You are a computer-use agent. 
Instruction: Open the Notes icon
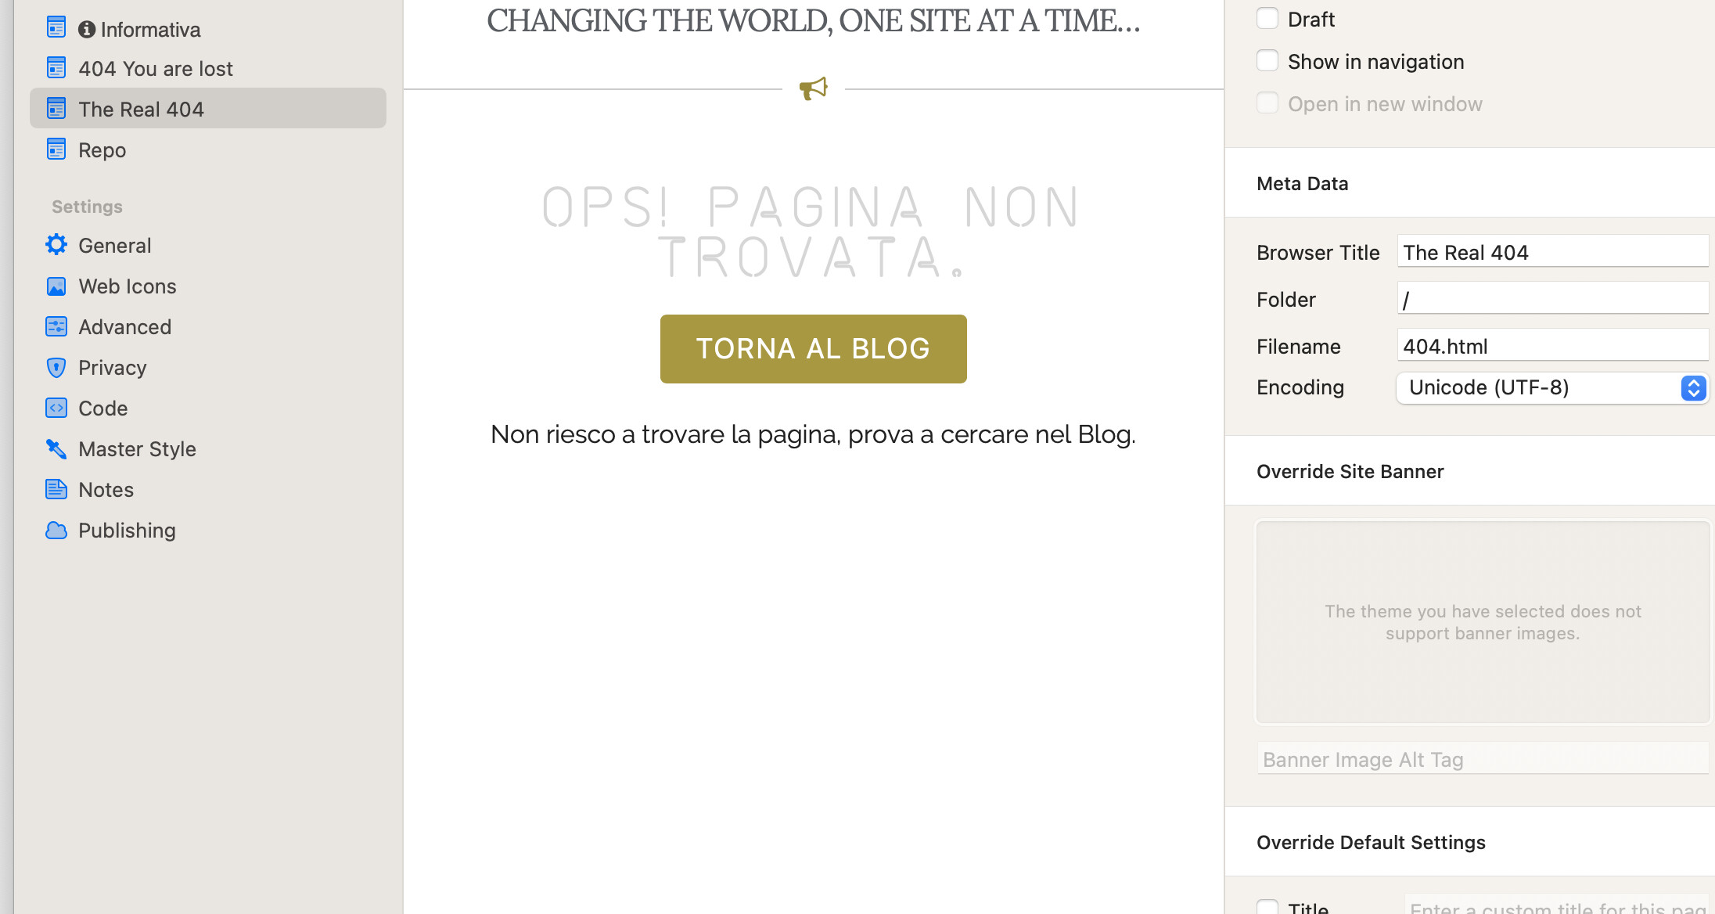pyautogui.click(x=56, y=490)
